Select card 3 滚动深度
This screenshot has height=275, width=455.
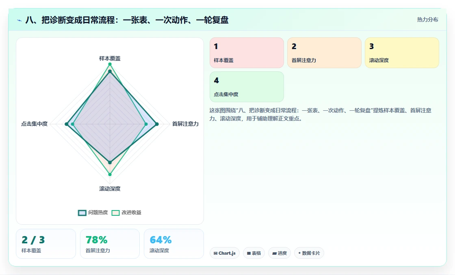click(402, 53)
